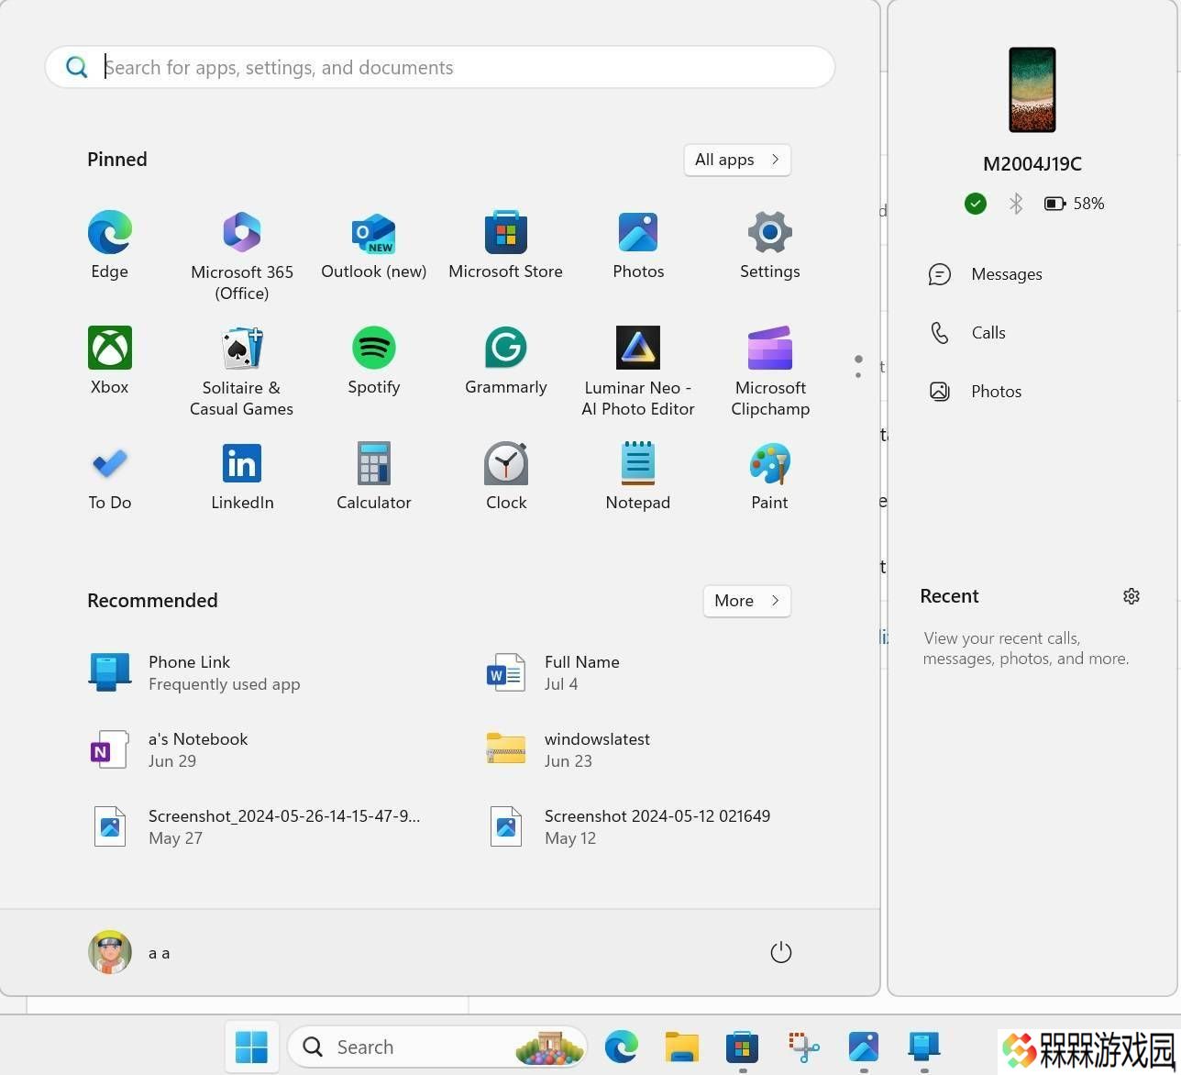Click the 'a a' user account
This screenshot has height=1075, width=1181.
[129, 952]
